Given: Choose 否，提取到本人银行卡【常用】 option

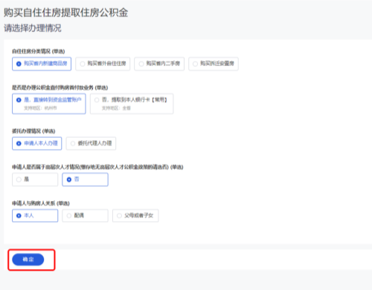Looking at the screenshot, I should pos(132,104).
